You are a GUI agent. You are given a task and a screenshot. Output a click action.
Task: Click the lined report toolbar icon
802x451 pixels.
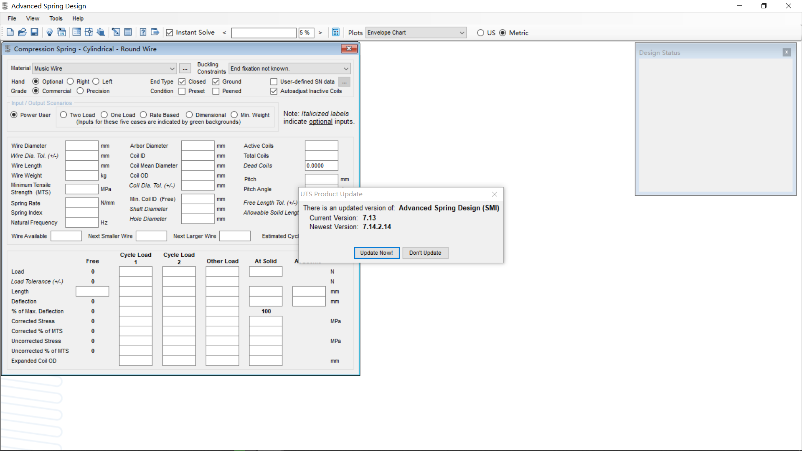[x=128, y=32]
